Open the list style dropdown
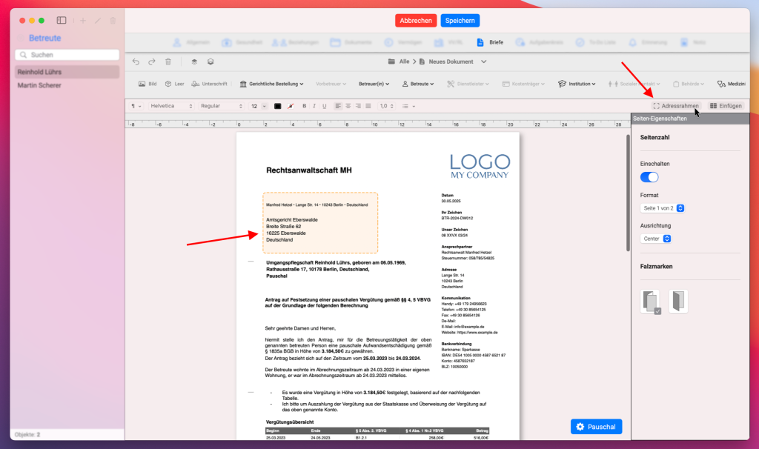Screen dimensions: 759x449 (408, 106)
